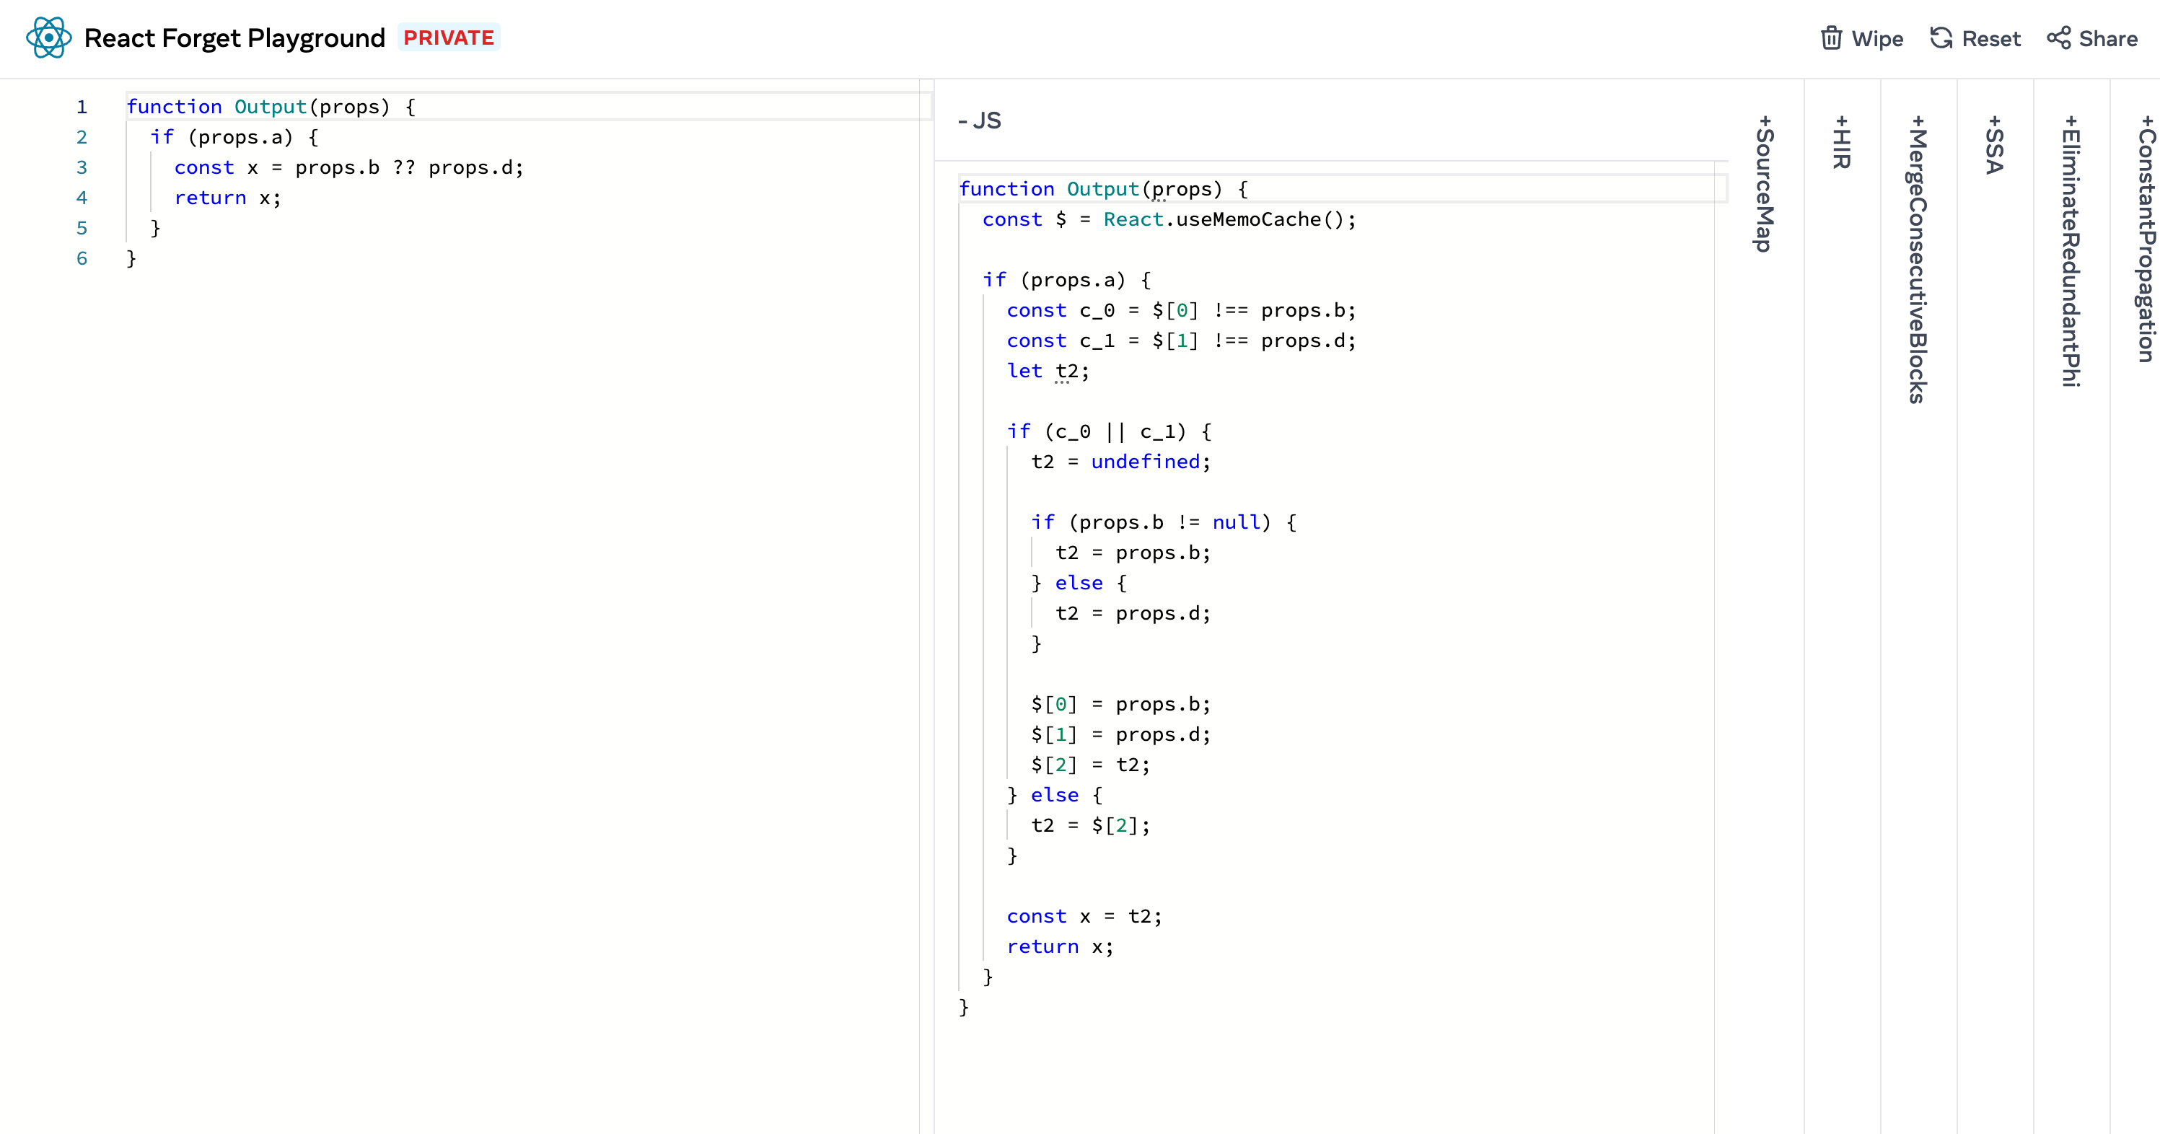The image size is (2160, 1134).
Task: Click line number 5 in the editor gutter
Action: tap(82, 228)
